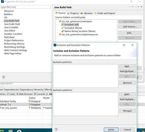Click the Mode column header
Screen dimensions: 145x132
(46, 98)
